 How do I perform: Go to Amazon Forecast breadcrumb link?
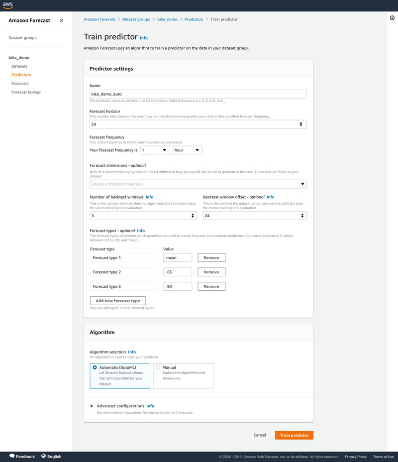click(99, 19)
